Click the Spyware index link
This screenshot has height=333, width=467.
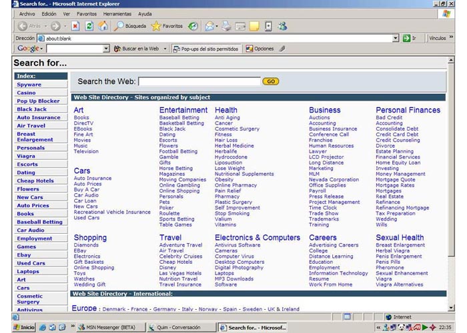[x=29, y=85]
